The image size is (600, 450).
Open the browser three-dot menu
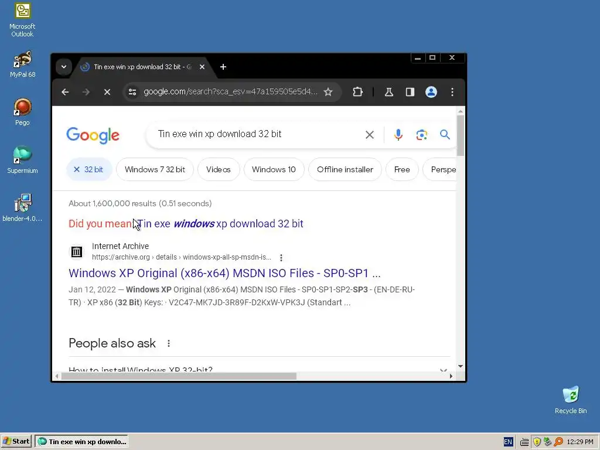click(x=452, y=92)
